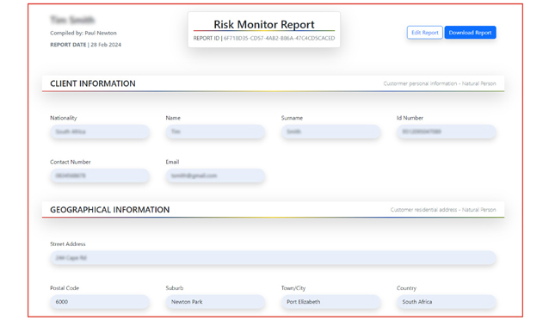549x320 pixels.
Task: Focus the Name input field
Action: click(x=215, y=132)
